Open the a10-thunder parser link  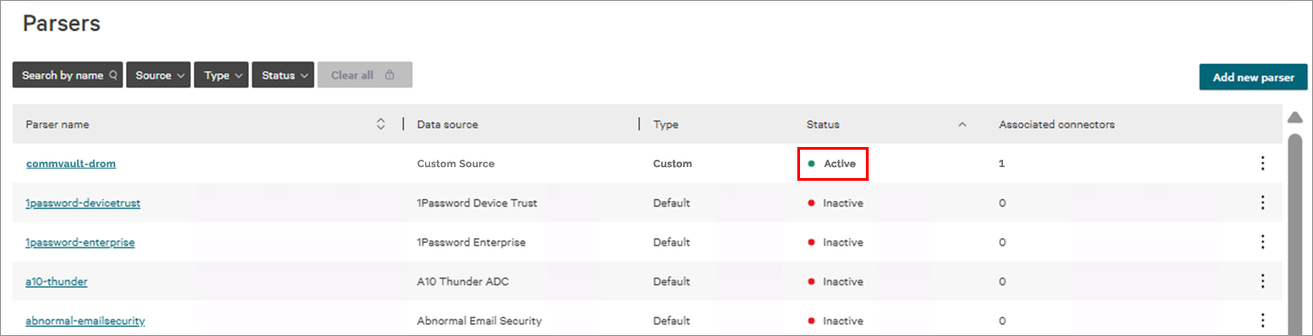click(57, 281)
